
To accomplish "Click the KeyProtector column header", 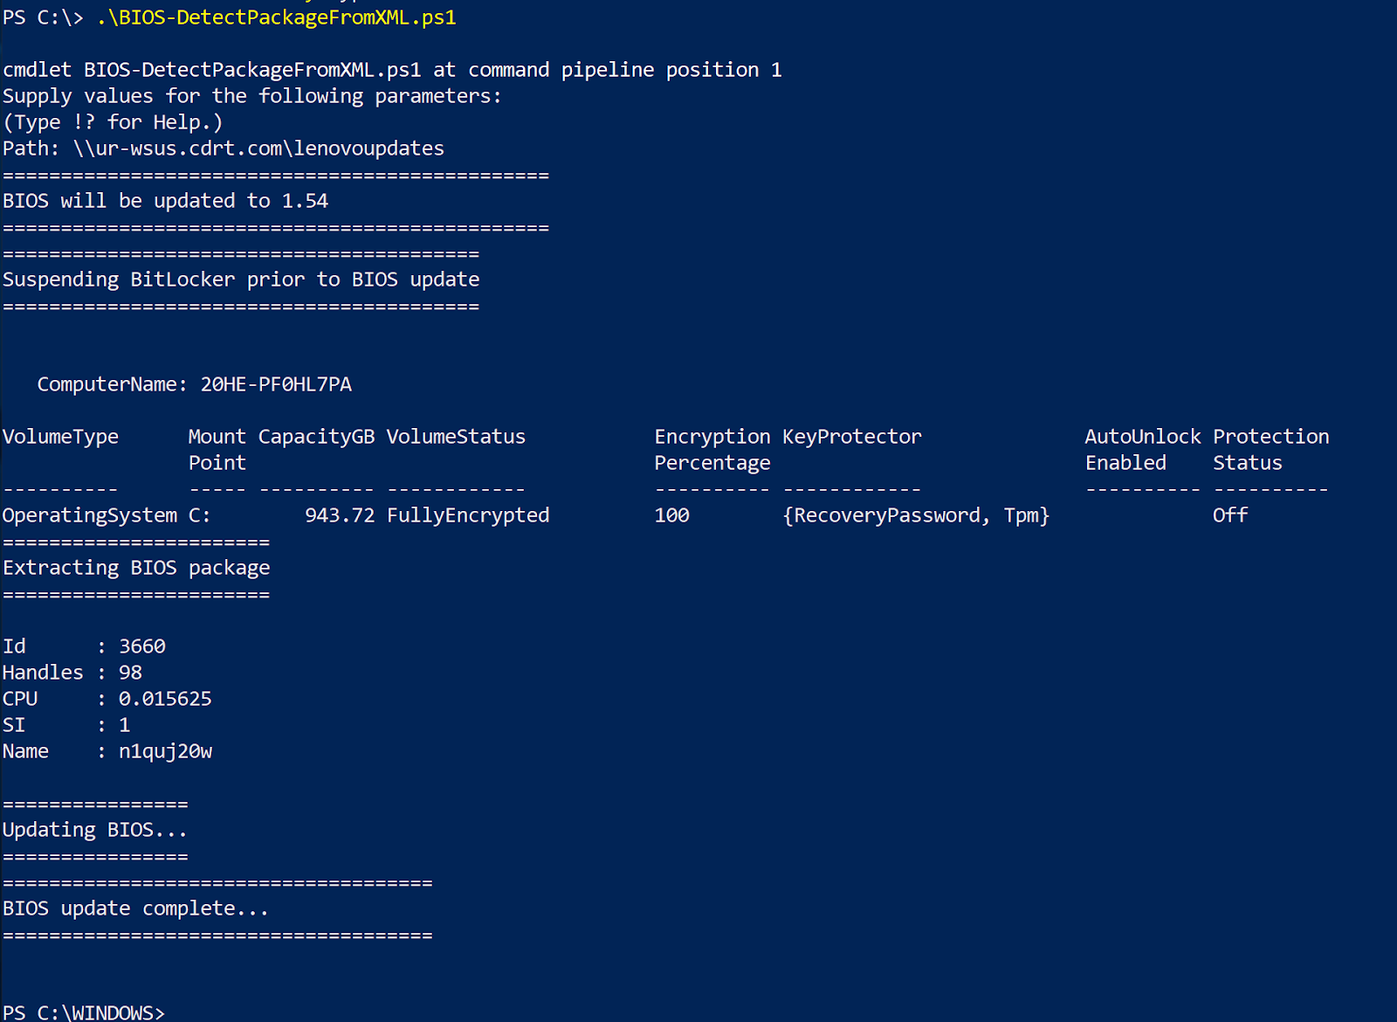I will pos(851,437).
